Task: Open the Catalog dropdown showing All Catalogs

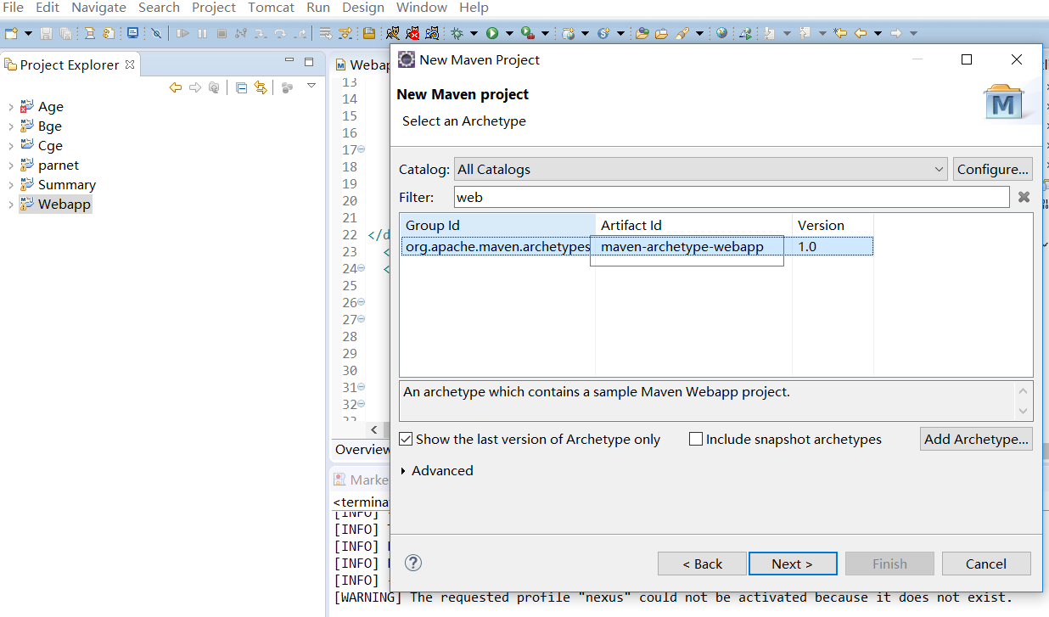Action: [701, 169]
